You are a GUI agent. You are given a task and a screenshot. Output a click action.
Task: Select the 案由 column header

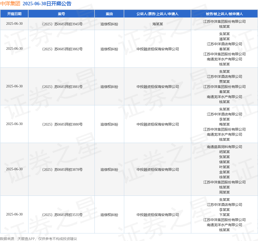click(109, 14)
